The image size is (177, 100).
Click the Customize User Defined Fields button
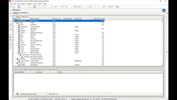click(27, 94)
